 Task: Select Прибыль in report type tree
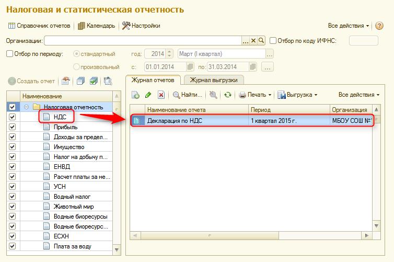pyautogui.click(x=65, y=127)
